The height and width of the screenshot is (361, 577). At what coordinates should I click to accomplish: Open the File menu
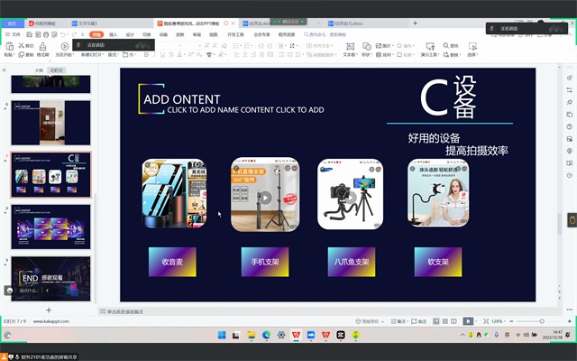click(14, 34)
